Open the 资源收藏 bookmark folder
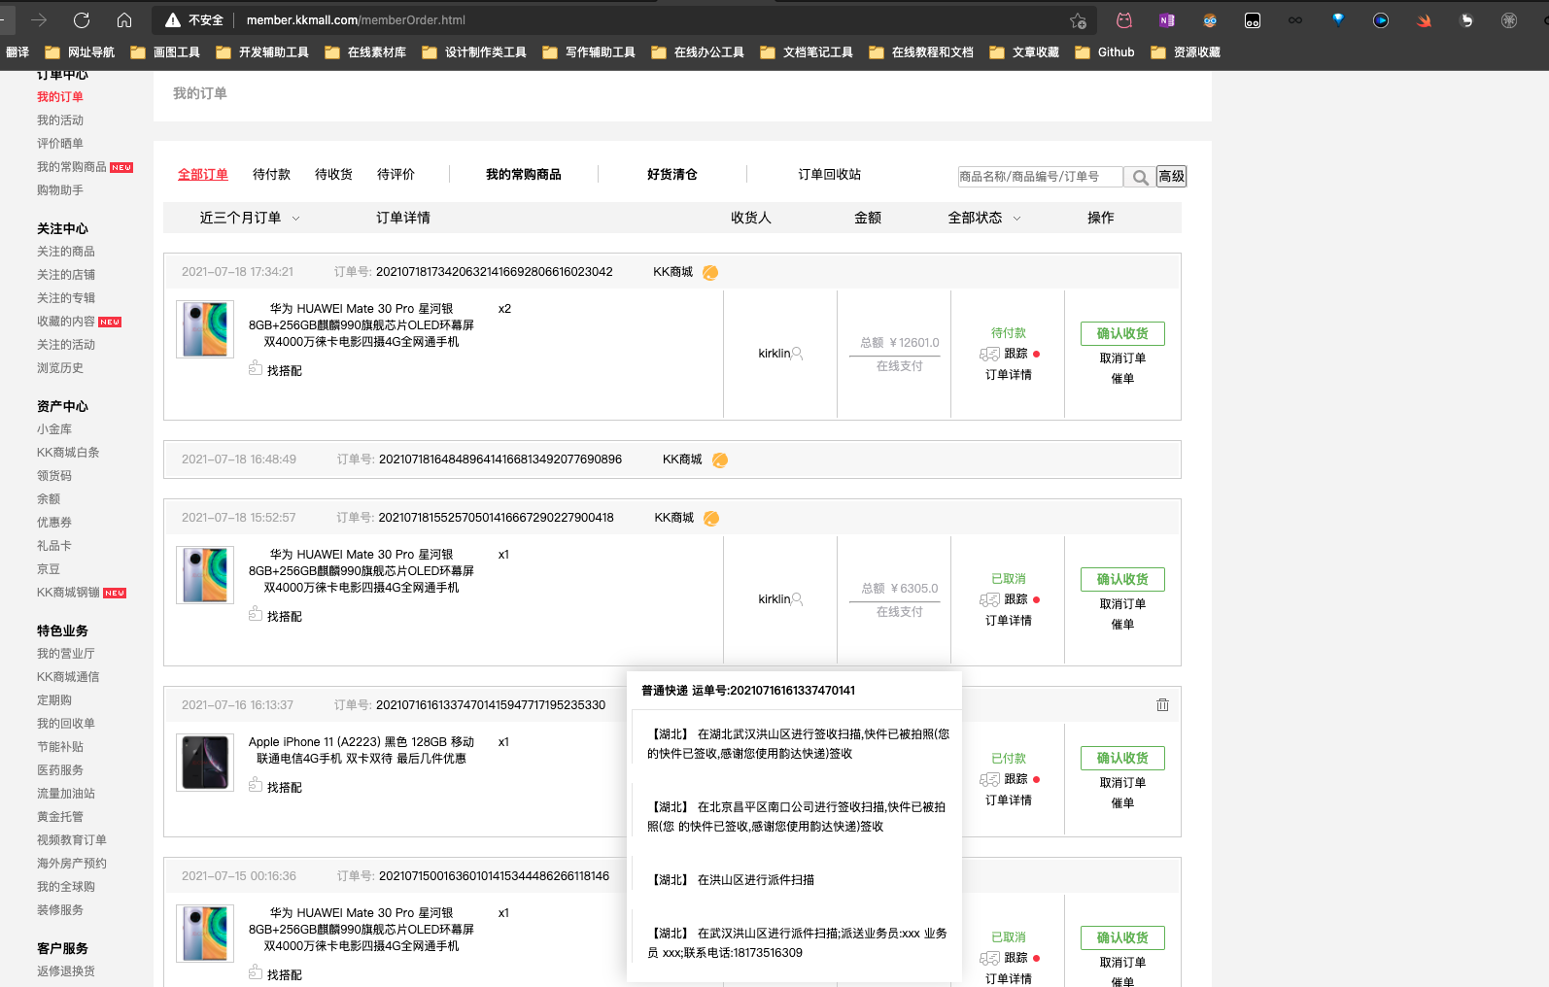Image resolution: width=1549 pixels, height=987 pixels. coord(1186,52)
